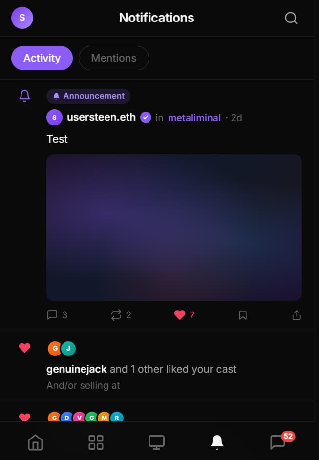This screenshot has width=319, height=460.
Task: Open search from the Notifications header
Action: (x=291, y=18)
